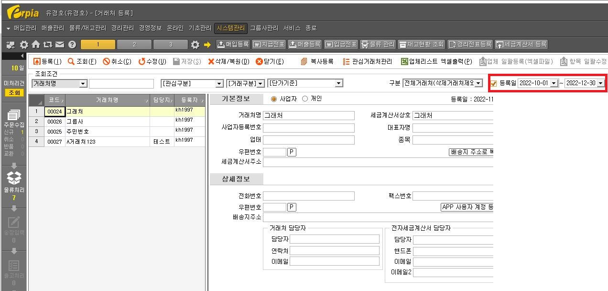Open the [관심구분] dropdown
This screenshot has height=291, width=608.
pos(219,84)
